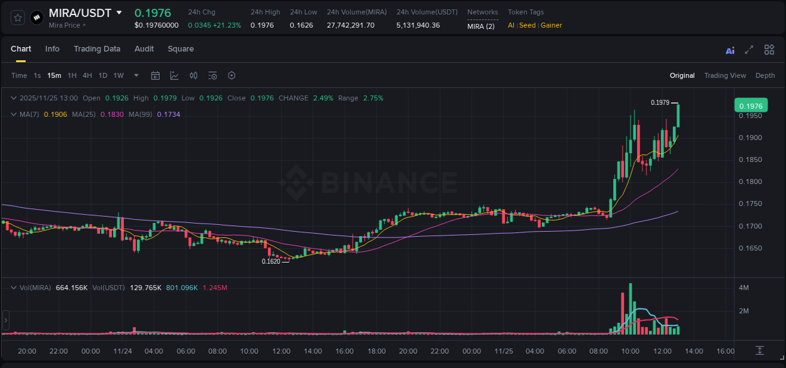Select the line chart style icon
Viewport: 786px width, 368px height.
click(174, 75)
